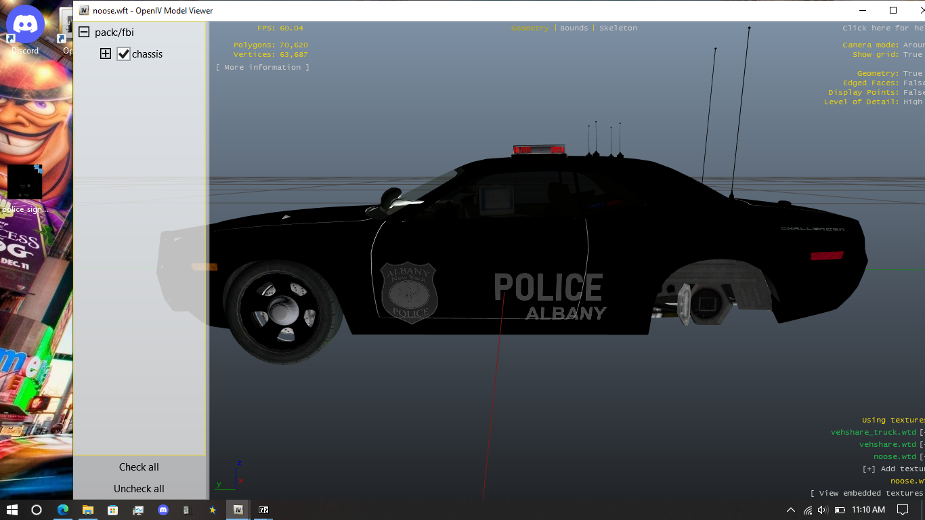Uncheck the chassis checkbox

click(123, 54)
